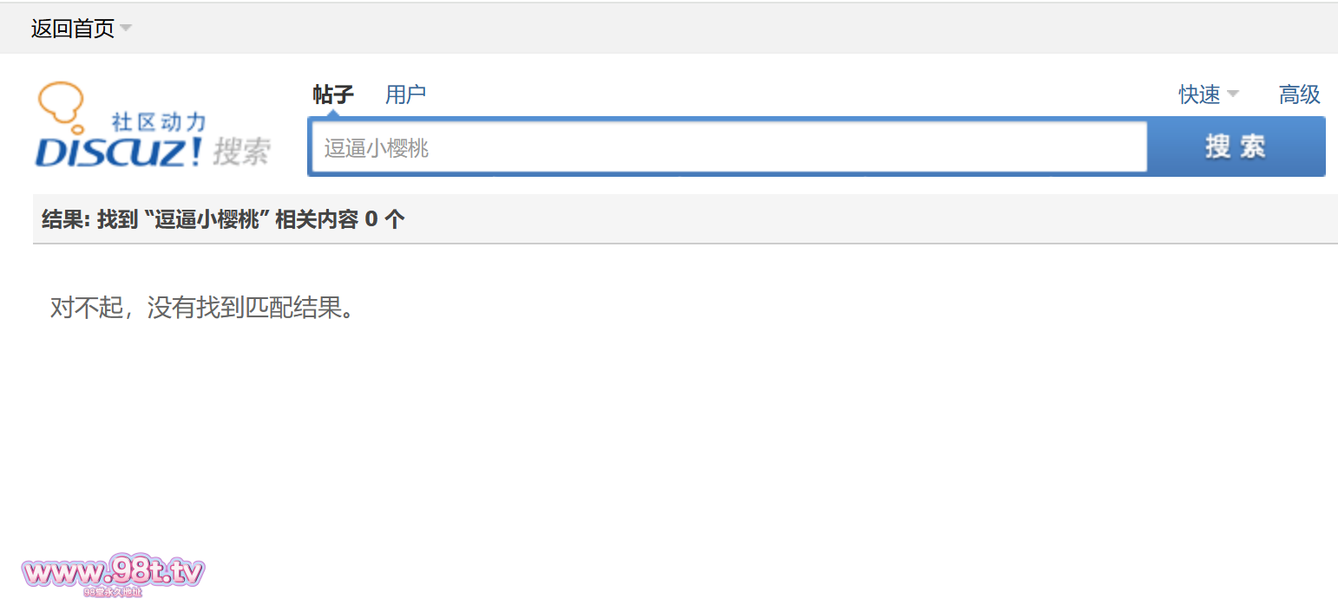Image resolution: width=1338 pixels, height=605 pixels.
Task: Open the 高级 advanced search link
Action: [x=1299, y=94]
